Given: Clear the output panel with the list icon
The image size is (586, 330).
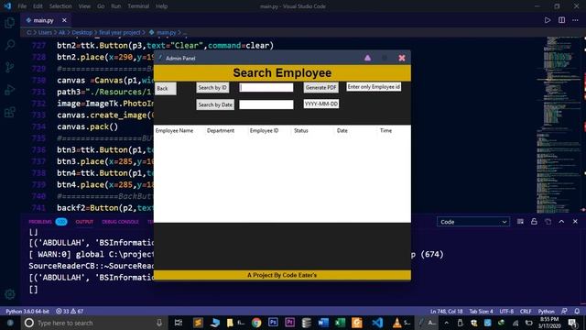Looking at the screenshot, I should [x=520, y=222].
